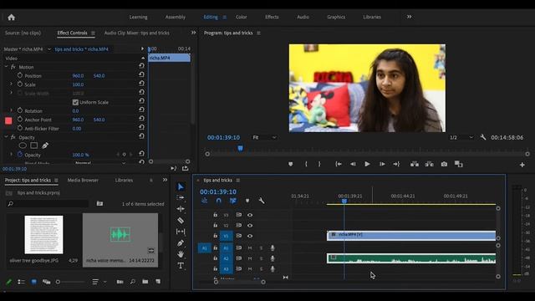Show more workspaces overflow chevron

(x=409, y=17)
